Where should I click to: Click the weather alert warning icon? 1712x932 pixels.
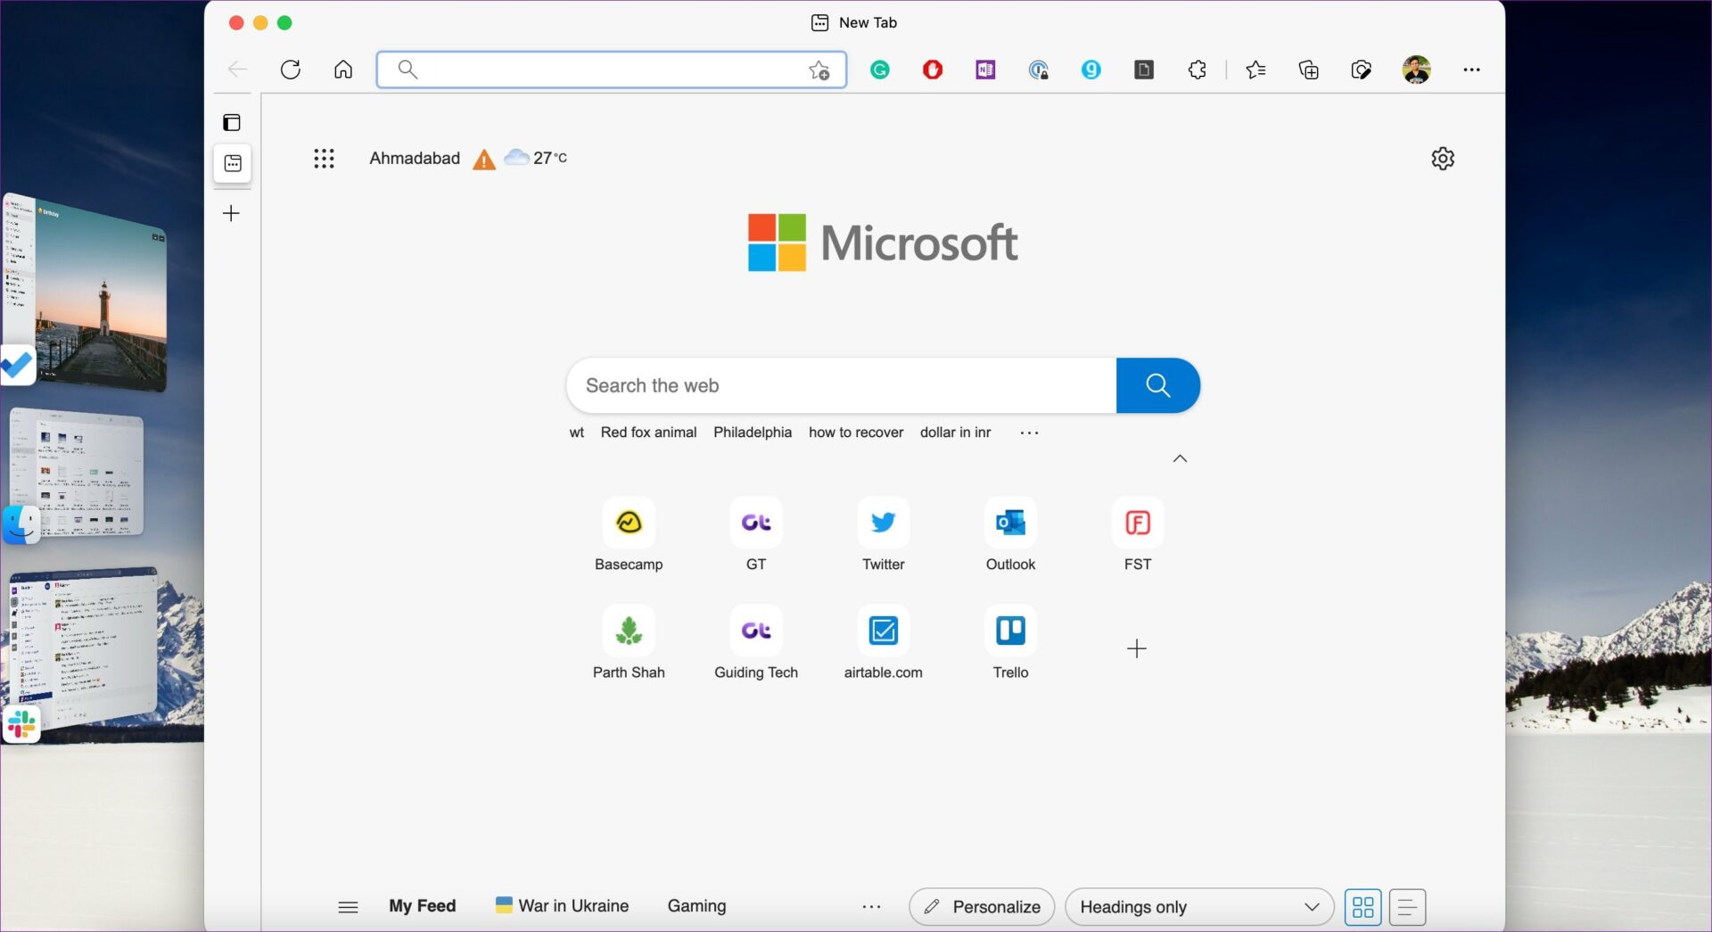pyautogui.click(x=484, y=160)
